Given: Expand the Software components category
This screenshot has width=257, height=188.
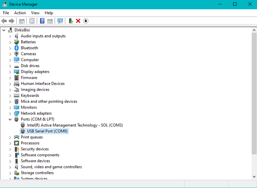Looking at the screenshot, I should [10, 155].
